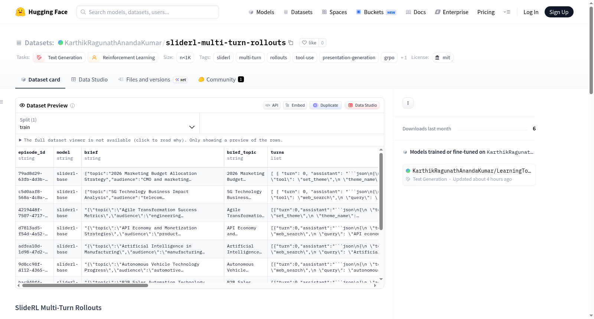594x319 pixels.
Task: Click Log In
Action: pos(531,12)
